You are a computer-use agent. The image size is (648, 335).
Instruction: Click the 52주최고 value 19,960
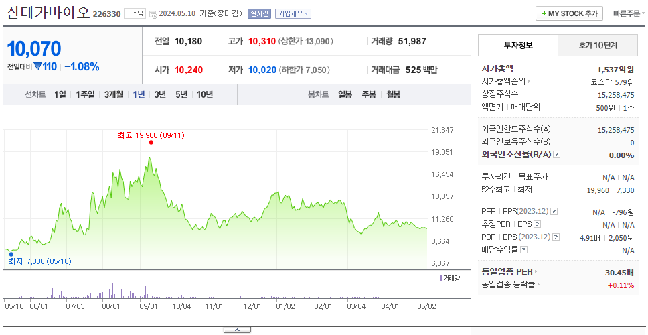[x=598, y=190]
